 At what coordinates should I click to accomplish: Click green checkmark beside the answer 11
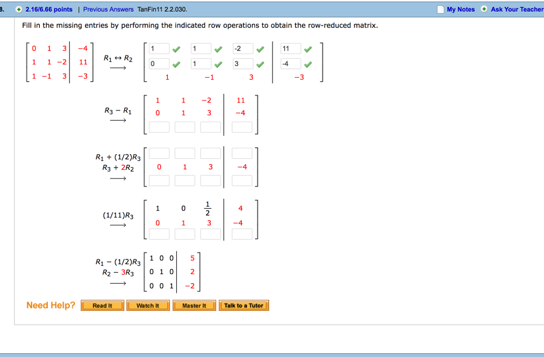tap(308, 48)
